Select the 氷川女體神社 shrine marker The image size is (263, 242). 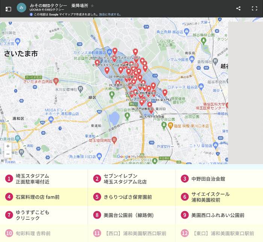(81, 89)
